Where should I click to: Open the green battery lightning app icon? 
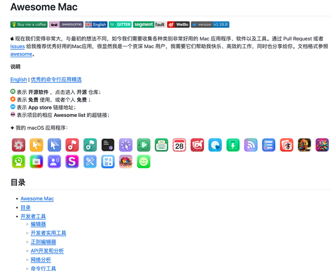pos(233,145)
